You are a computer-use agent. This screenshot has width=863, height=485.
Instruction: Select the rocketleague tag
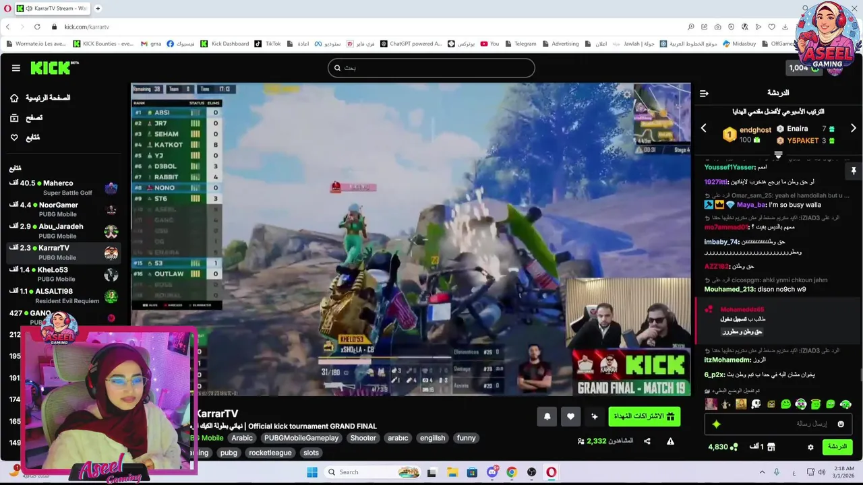pyautogui.click(x=270, y=453)
